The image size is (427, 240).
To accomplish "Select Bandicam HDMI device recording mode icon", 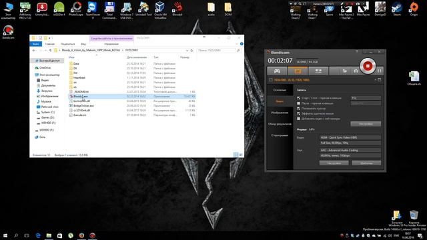I will tap(318, 71).
